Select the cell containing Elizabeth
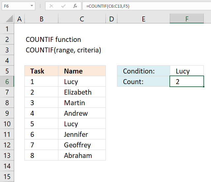211x182 pixels. (x=82, y=92)
